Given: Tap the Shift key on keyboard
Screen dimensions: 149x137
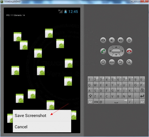Looking at the screenshot, I should click(x=90, y=96).
